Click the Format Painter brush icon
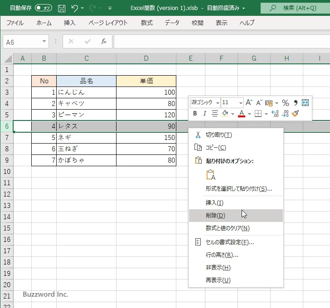Image resolution: width=330 pixels, height=308 pixels. pos(295,114)
